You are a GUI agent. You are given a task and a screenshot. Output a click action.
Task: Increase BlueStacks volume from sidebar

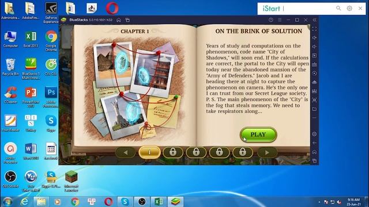click(314, 38)
